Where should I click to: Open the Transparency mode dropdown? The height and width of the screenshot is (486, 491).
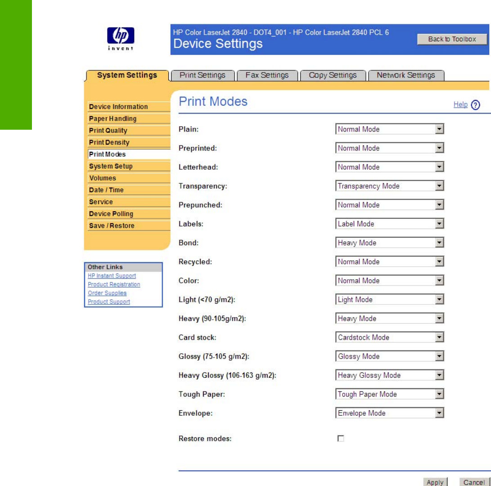coord(390,186)
